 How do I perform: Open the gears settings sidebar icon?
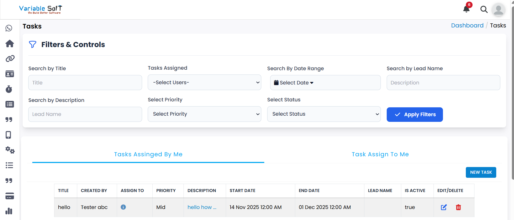click(x=10, y=150)
